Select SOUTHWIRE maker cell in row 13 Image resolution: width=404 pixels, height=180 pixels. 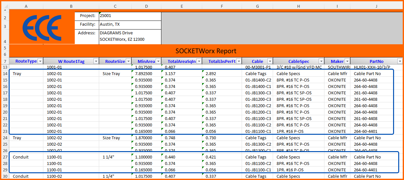pyautogui.click(x=337, y=67)
